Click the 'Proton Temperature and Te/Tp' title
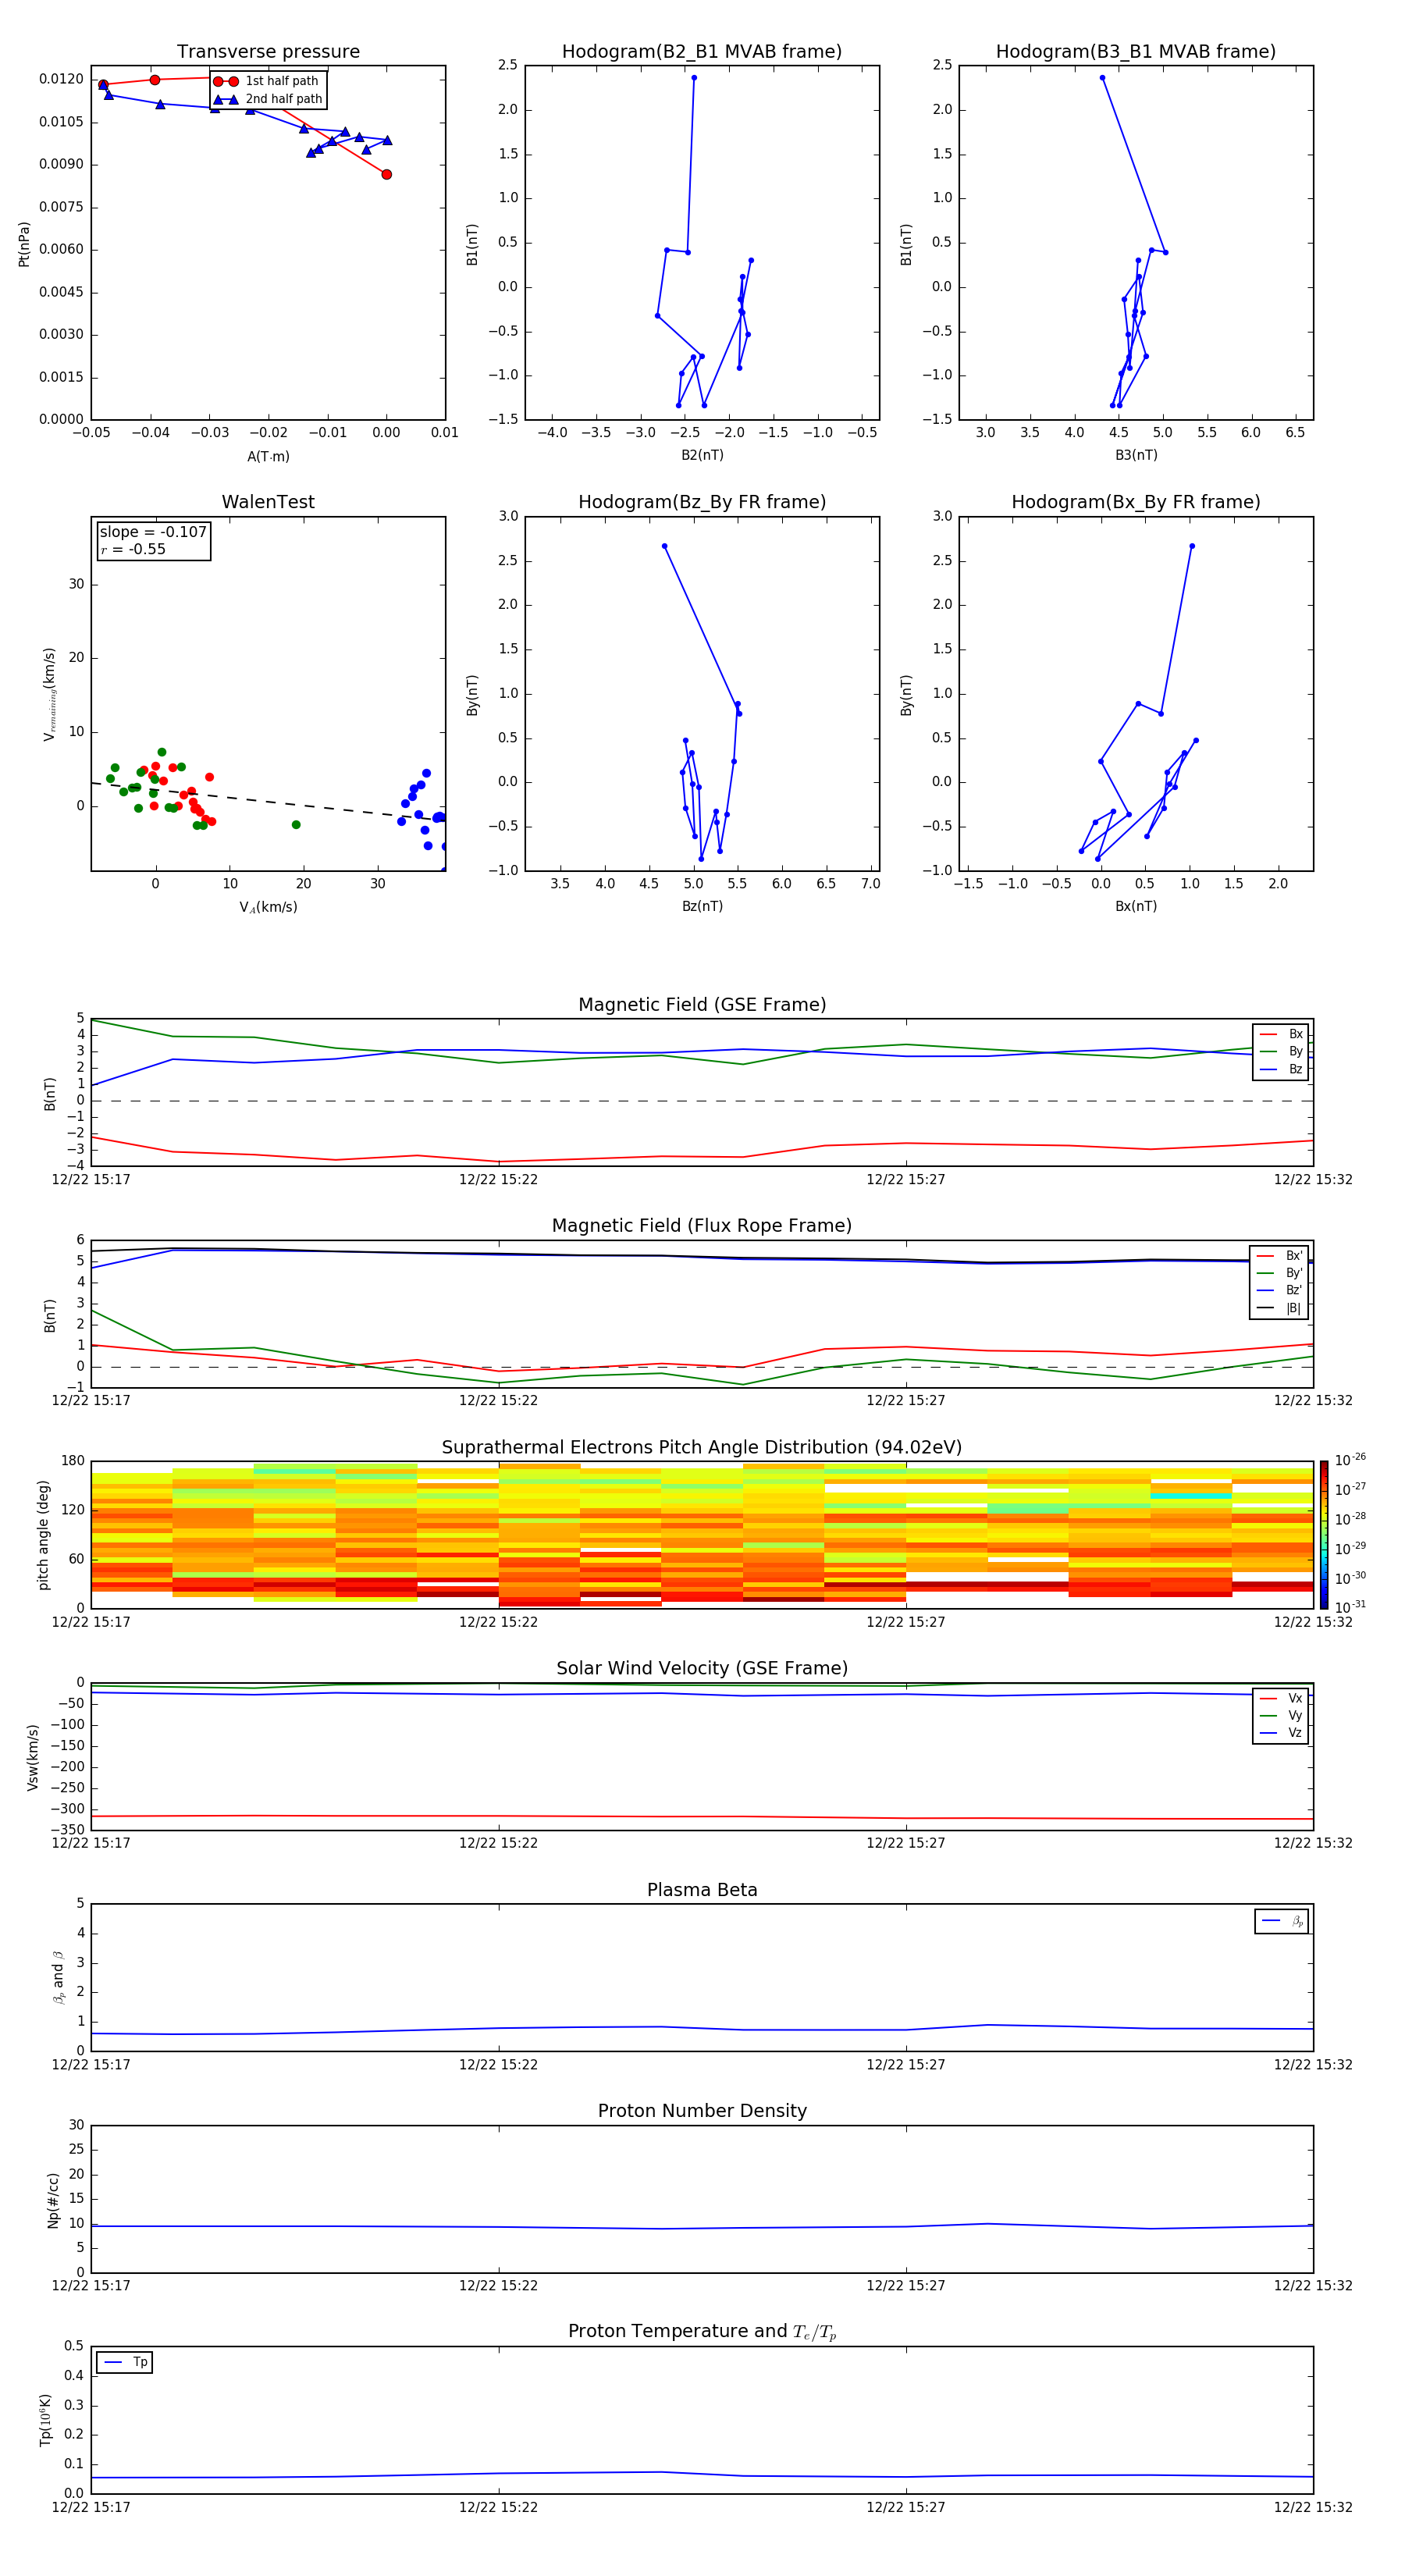Viewport: 1405px width, 2576px height. [x=702, y=2332]
